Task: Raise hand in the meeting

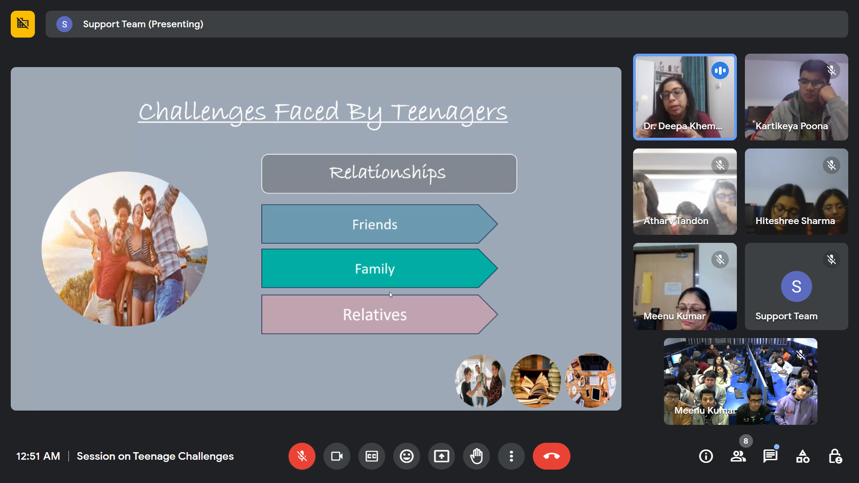Action: (476, 456)
